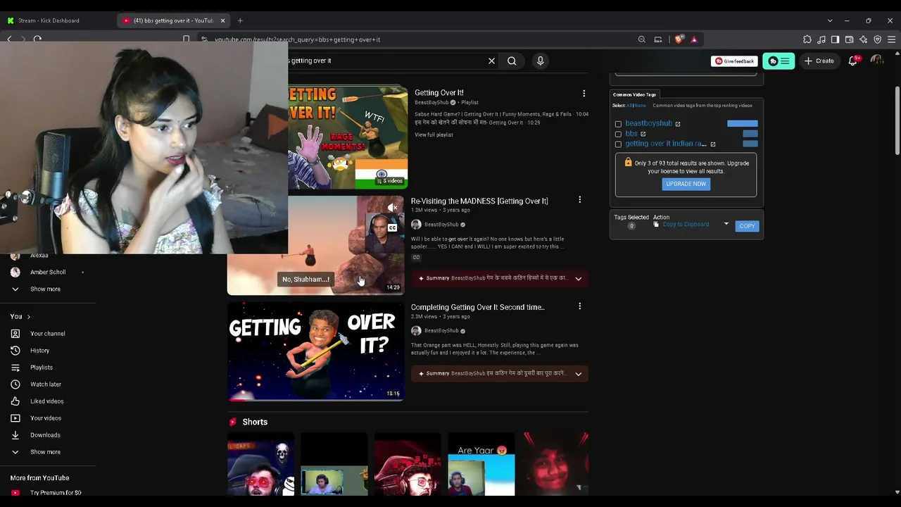Click the Brave VPN shield icon
Image resolution: width=901 pixels, height=507 pixels.
(877, 39)
